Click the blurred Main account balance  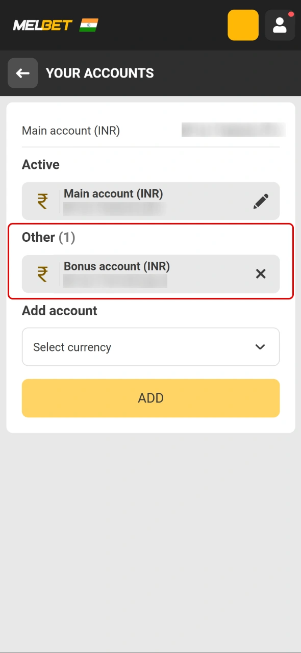click(234, 130)
